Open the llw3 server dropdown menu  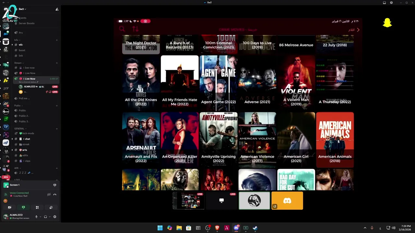22,9
